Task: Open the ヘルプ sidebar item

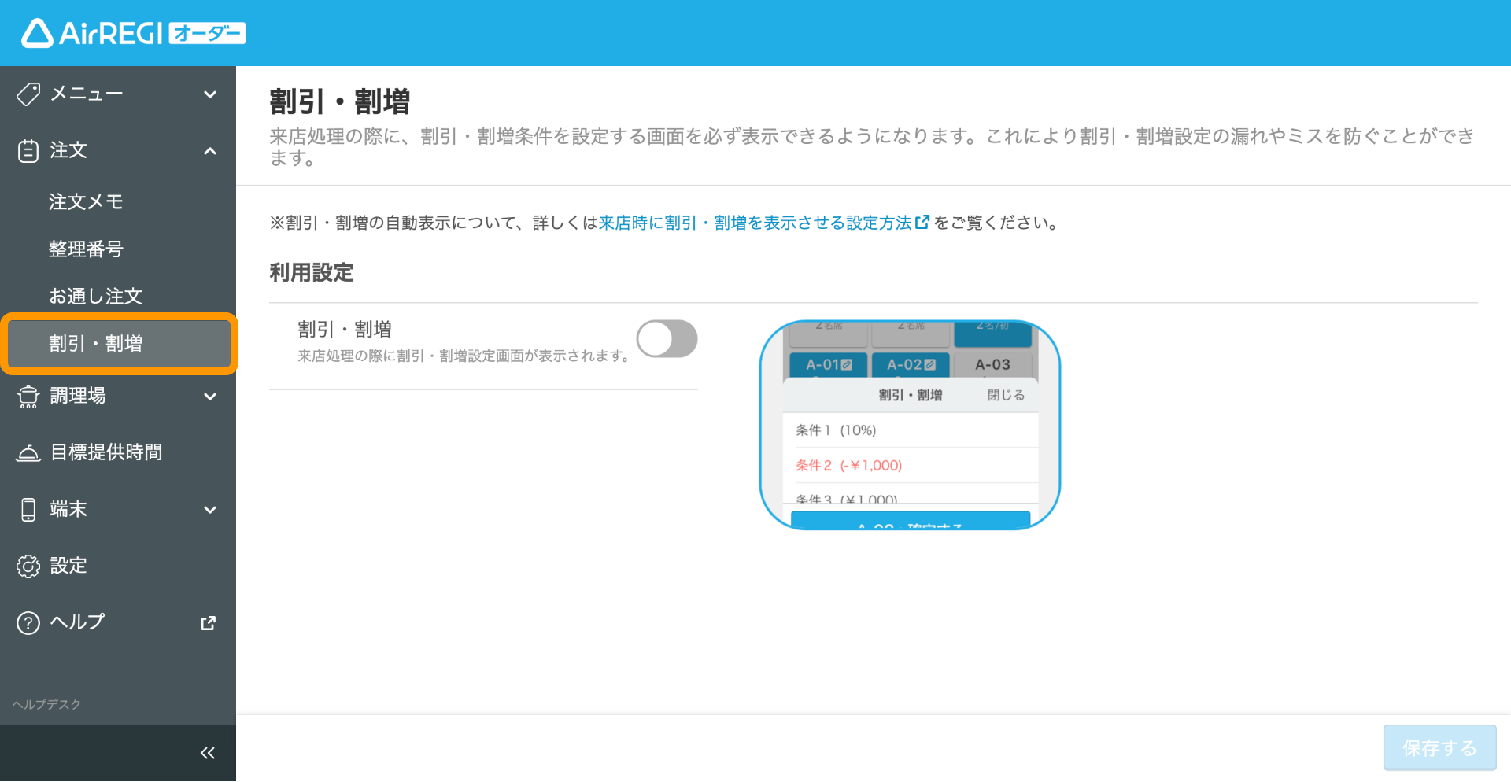Action: point(118,623)
